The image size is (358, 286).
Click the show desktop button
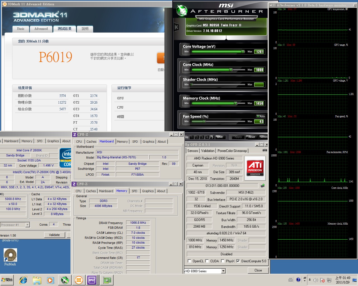click(355, 280)
